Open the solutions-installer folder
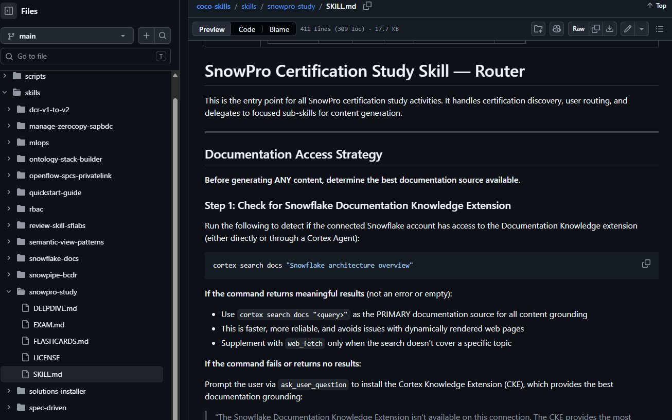 tap(58, 391)
